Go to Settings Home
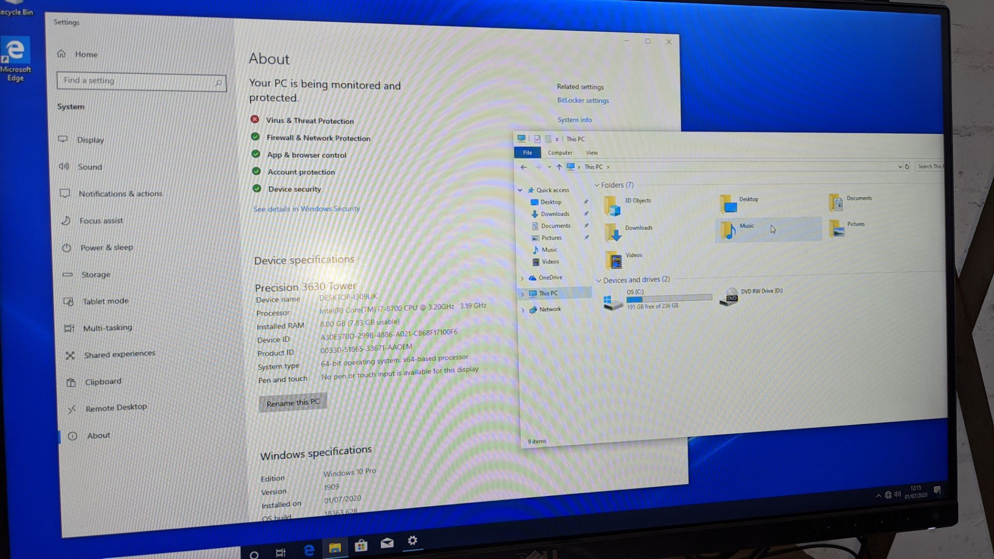The image size is (994, 559). pyautogui.click(x=78, y=54)
